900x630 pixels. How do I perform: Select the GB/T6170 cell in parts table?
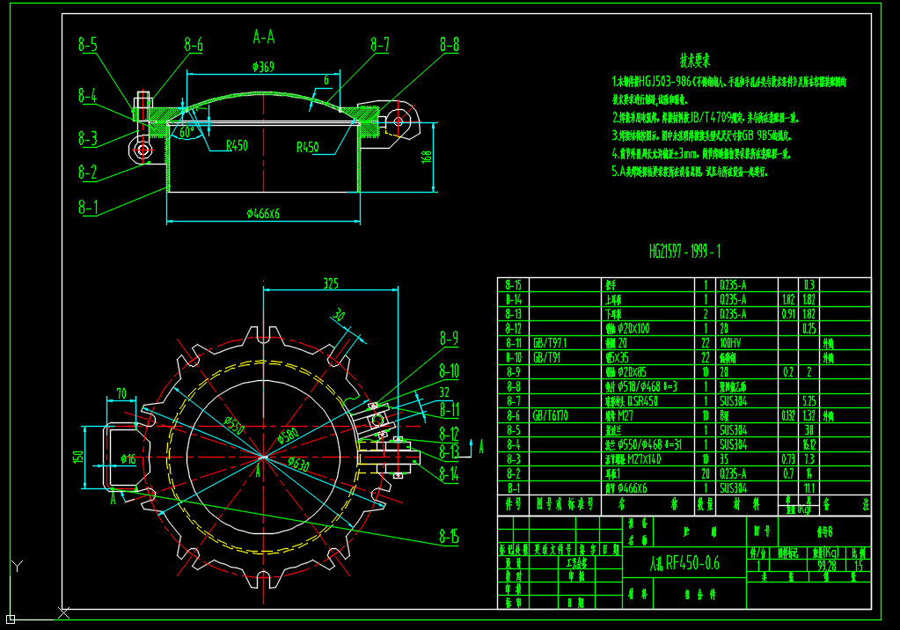(551, 415)
